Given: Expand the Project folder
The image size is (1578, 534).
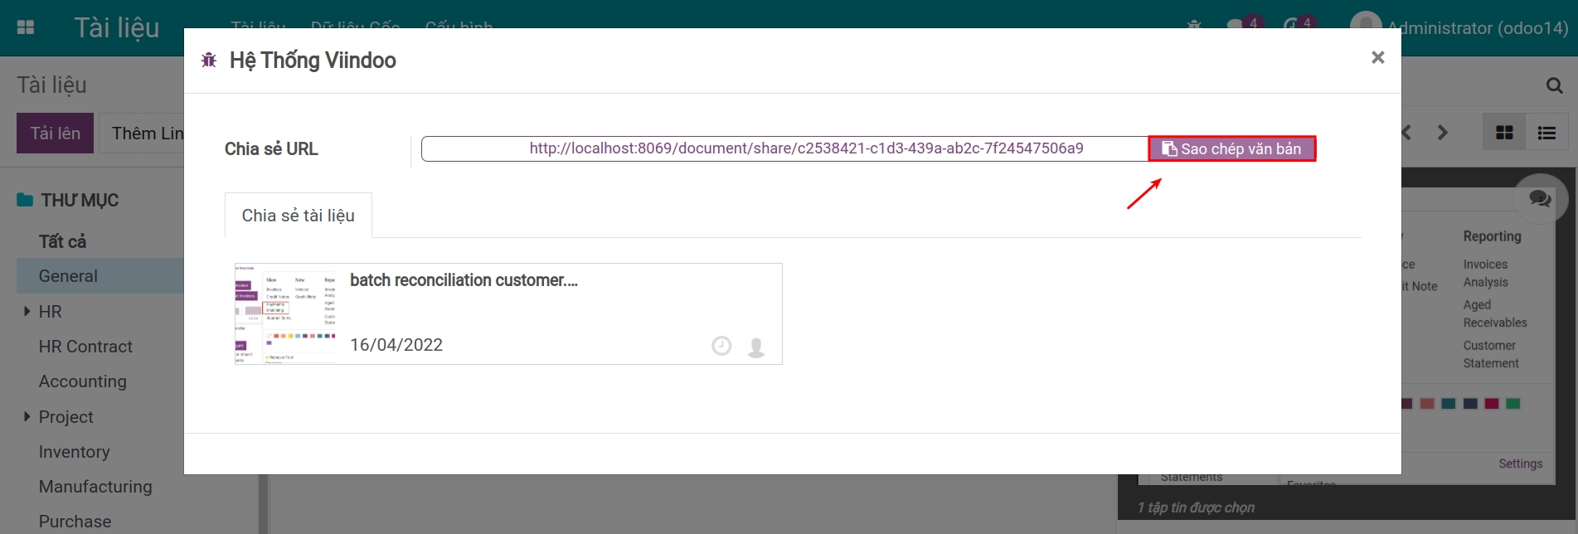Looking at the screenshot, I should 27,417.
